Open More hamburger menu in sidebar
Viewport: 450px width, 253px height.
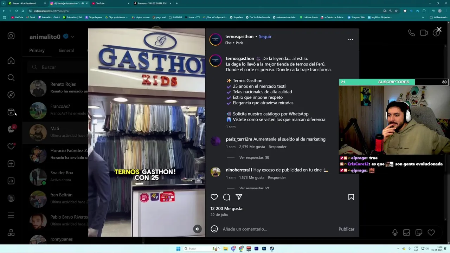tap(11, 215)
